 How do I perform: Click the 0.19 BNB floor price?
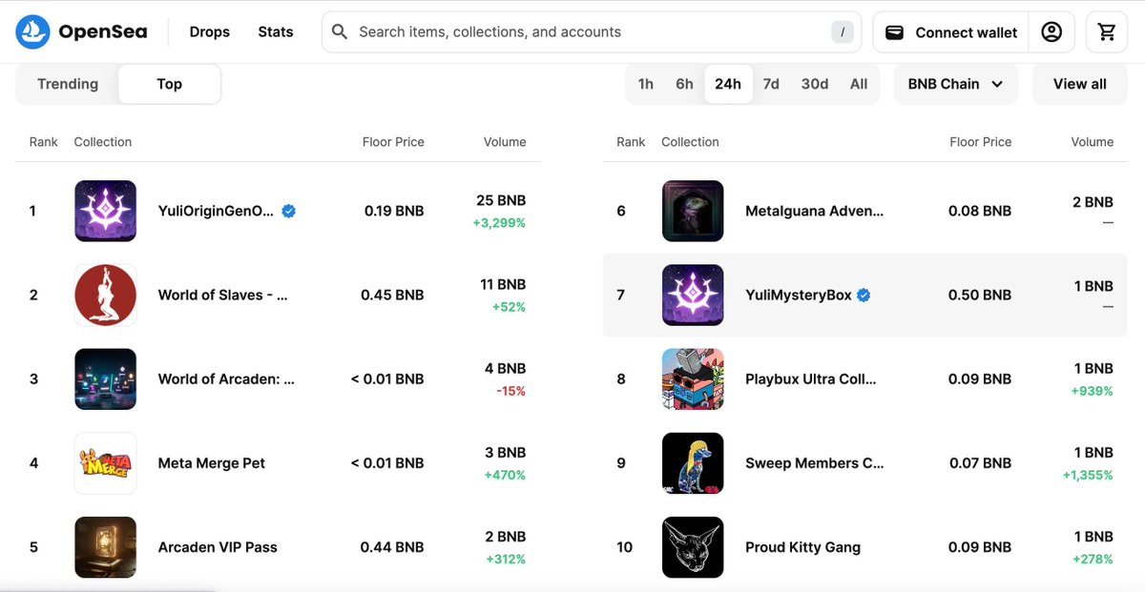pyautogui.click(x=394, y=211)
